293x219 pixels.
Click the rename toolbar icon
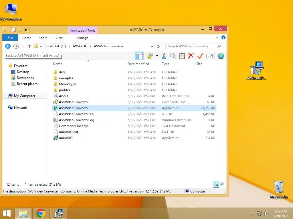click(209, 56)
